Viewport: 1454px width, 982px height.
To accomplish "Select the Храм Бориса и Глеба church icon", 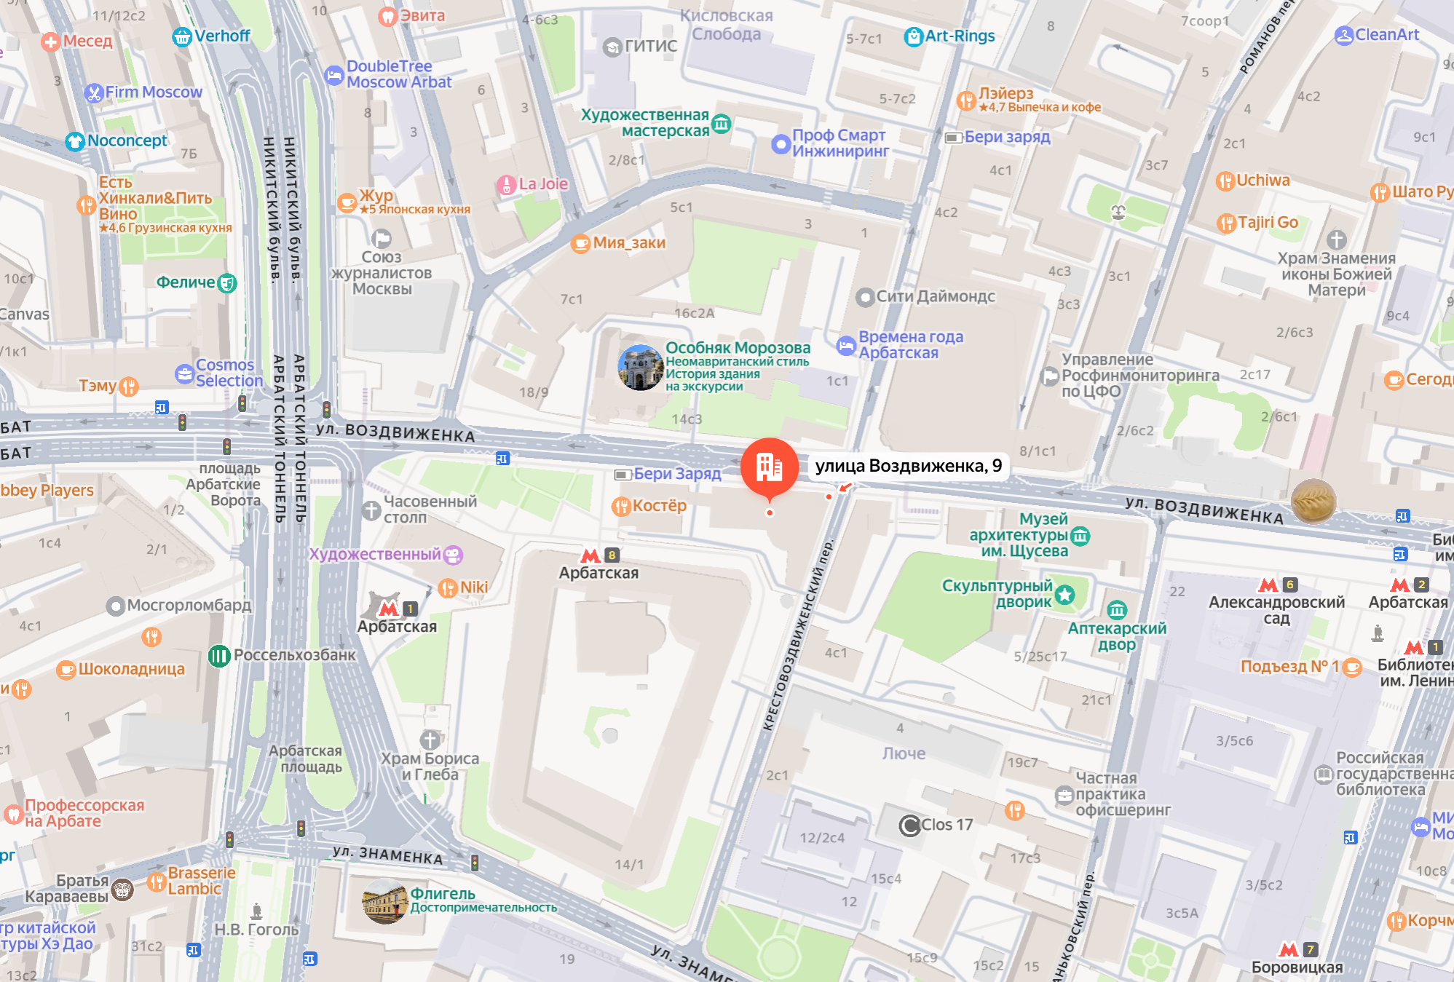I will pos(430,740).
